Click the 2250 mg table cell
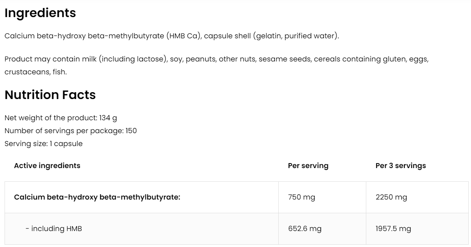The width and height of the screenshot is (471, 247). point(391,197)
